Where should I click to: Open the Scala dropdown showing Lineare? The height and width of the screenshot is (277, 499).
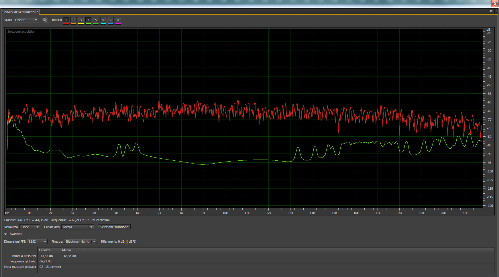coord(26,20)
